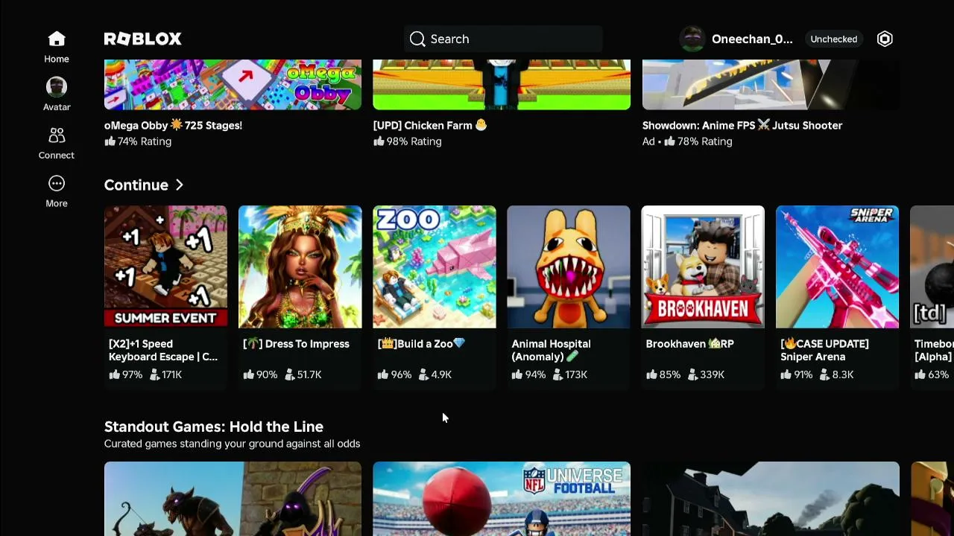
Task: Go to Home in the sidebar
Action: (x=57, y=47)
